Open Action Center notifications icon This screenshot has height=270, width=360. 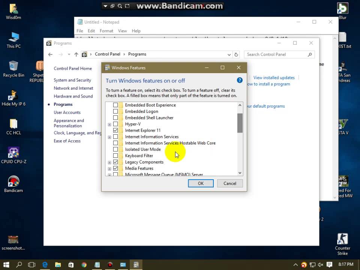click(329, 265)
